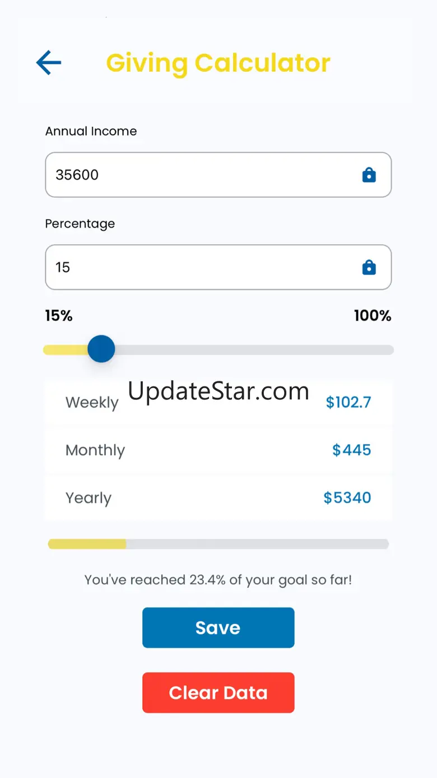Click the $445 monthly value
Viewport: 437px width, 778px height.
click(351, 450)
